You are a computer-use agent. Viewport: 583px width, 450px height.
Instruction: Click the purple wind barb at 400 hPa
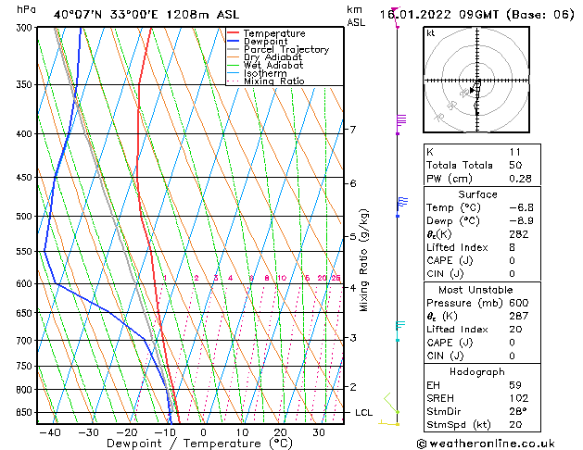(x=401, y=124)
